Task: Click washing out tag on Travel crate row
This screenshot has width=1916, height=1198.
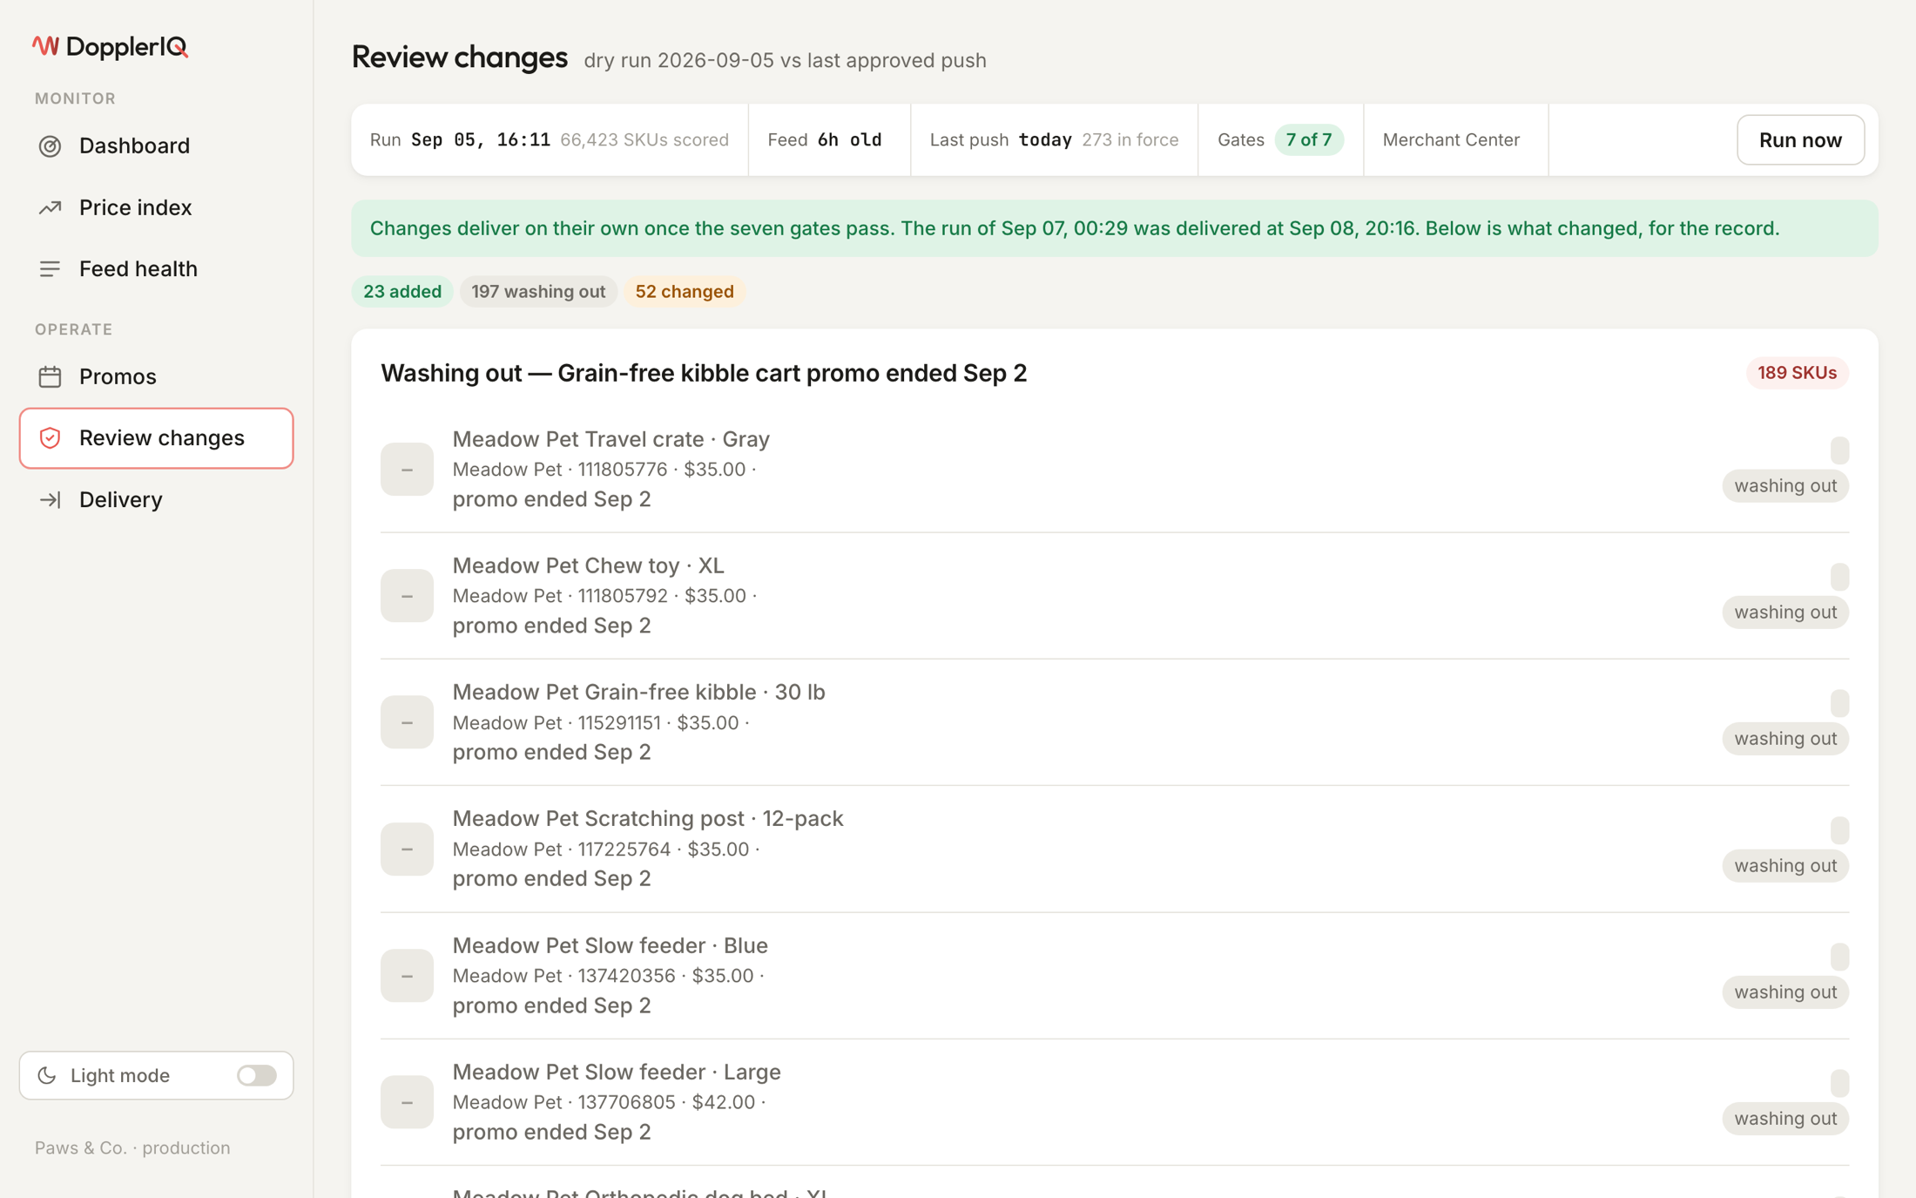Action: tap(1785, 485)
